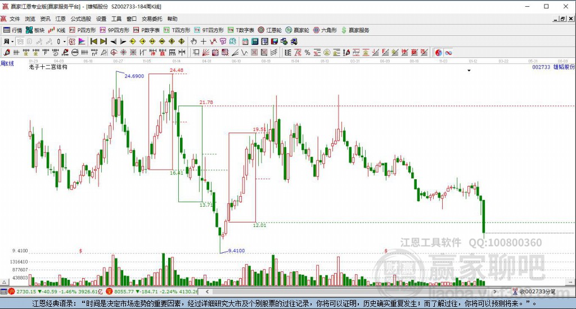Viewport: 576px width, 309px height.
Task: Click the yellow diamond left-arrow icon
Action: click(x=133, y=42)
